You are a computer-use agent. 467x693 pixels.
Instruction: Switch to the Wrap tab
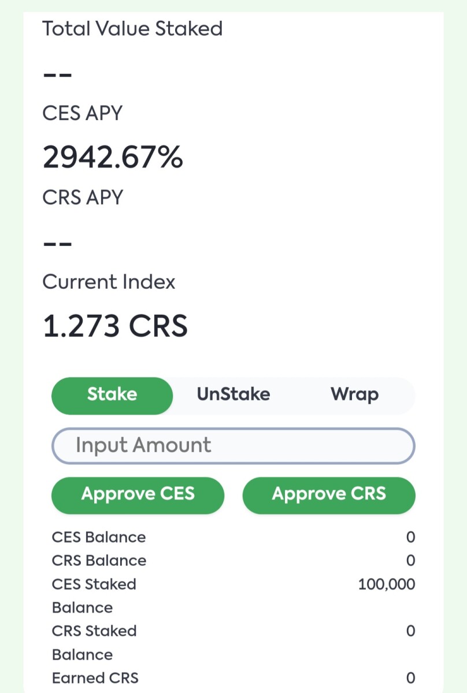coord(354,394)
